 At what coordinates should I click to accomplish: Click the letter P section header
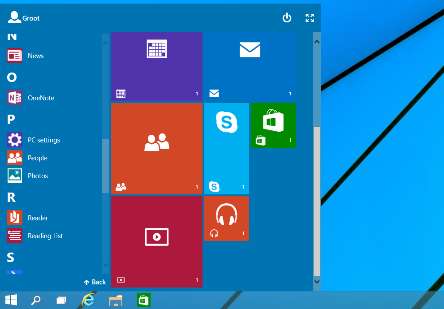(x=11, y=120)
